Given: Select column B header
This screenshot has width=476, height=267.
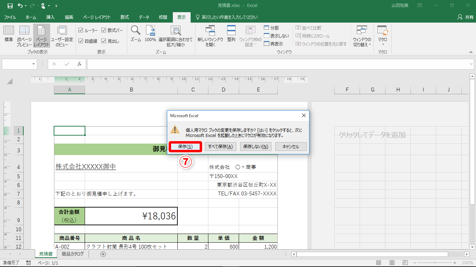Looking at the screenshot, I should point(131,90).
